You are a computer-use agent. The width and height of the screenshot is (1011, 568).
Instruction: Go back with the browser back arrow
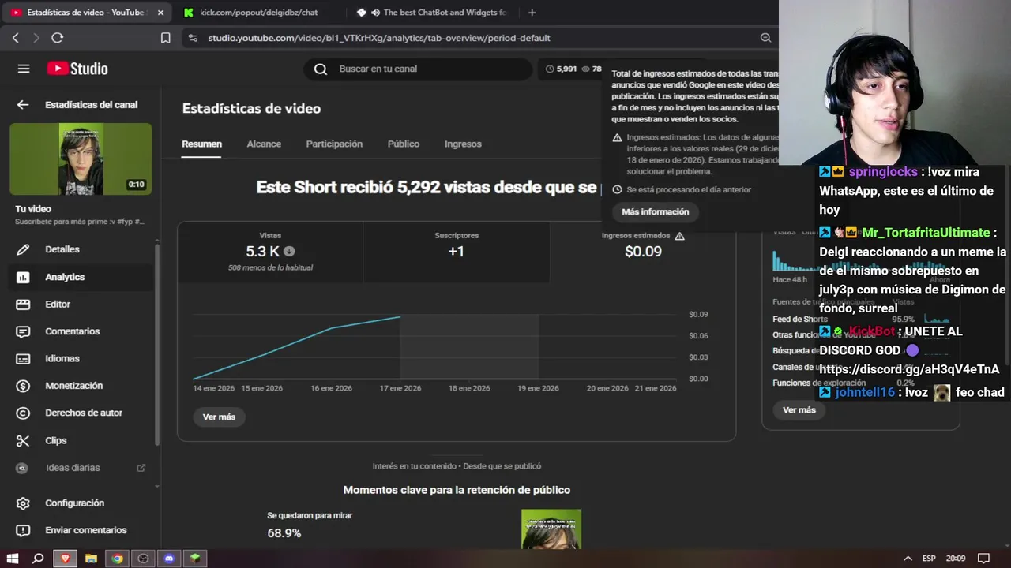click(16, 38)
